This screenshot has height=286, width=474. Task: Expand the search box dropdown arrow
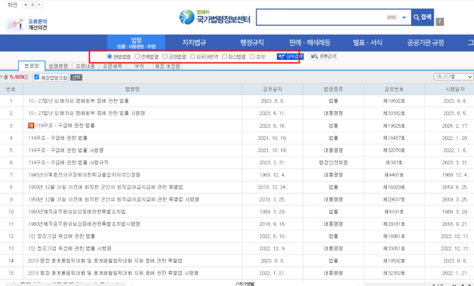tap(404, 18)
